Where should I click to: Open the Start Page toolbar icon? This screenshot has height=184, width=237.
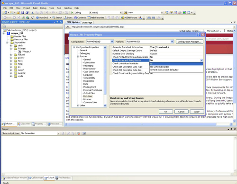point(184,13)
